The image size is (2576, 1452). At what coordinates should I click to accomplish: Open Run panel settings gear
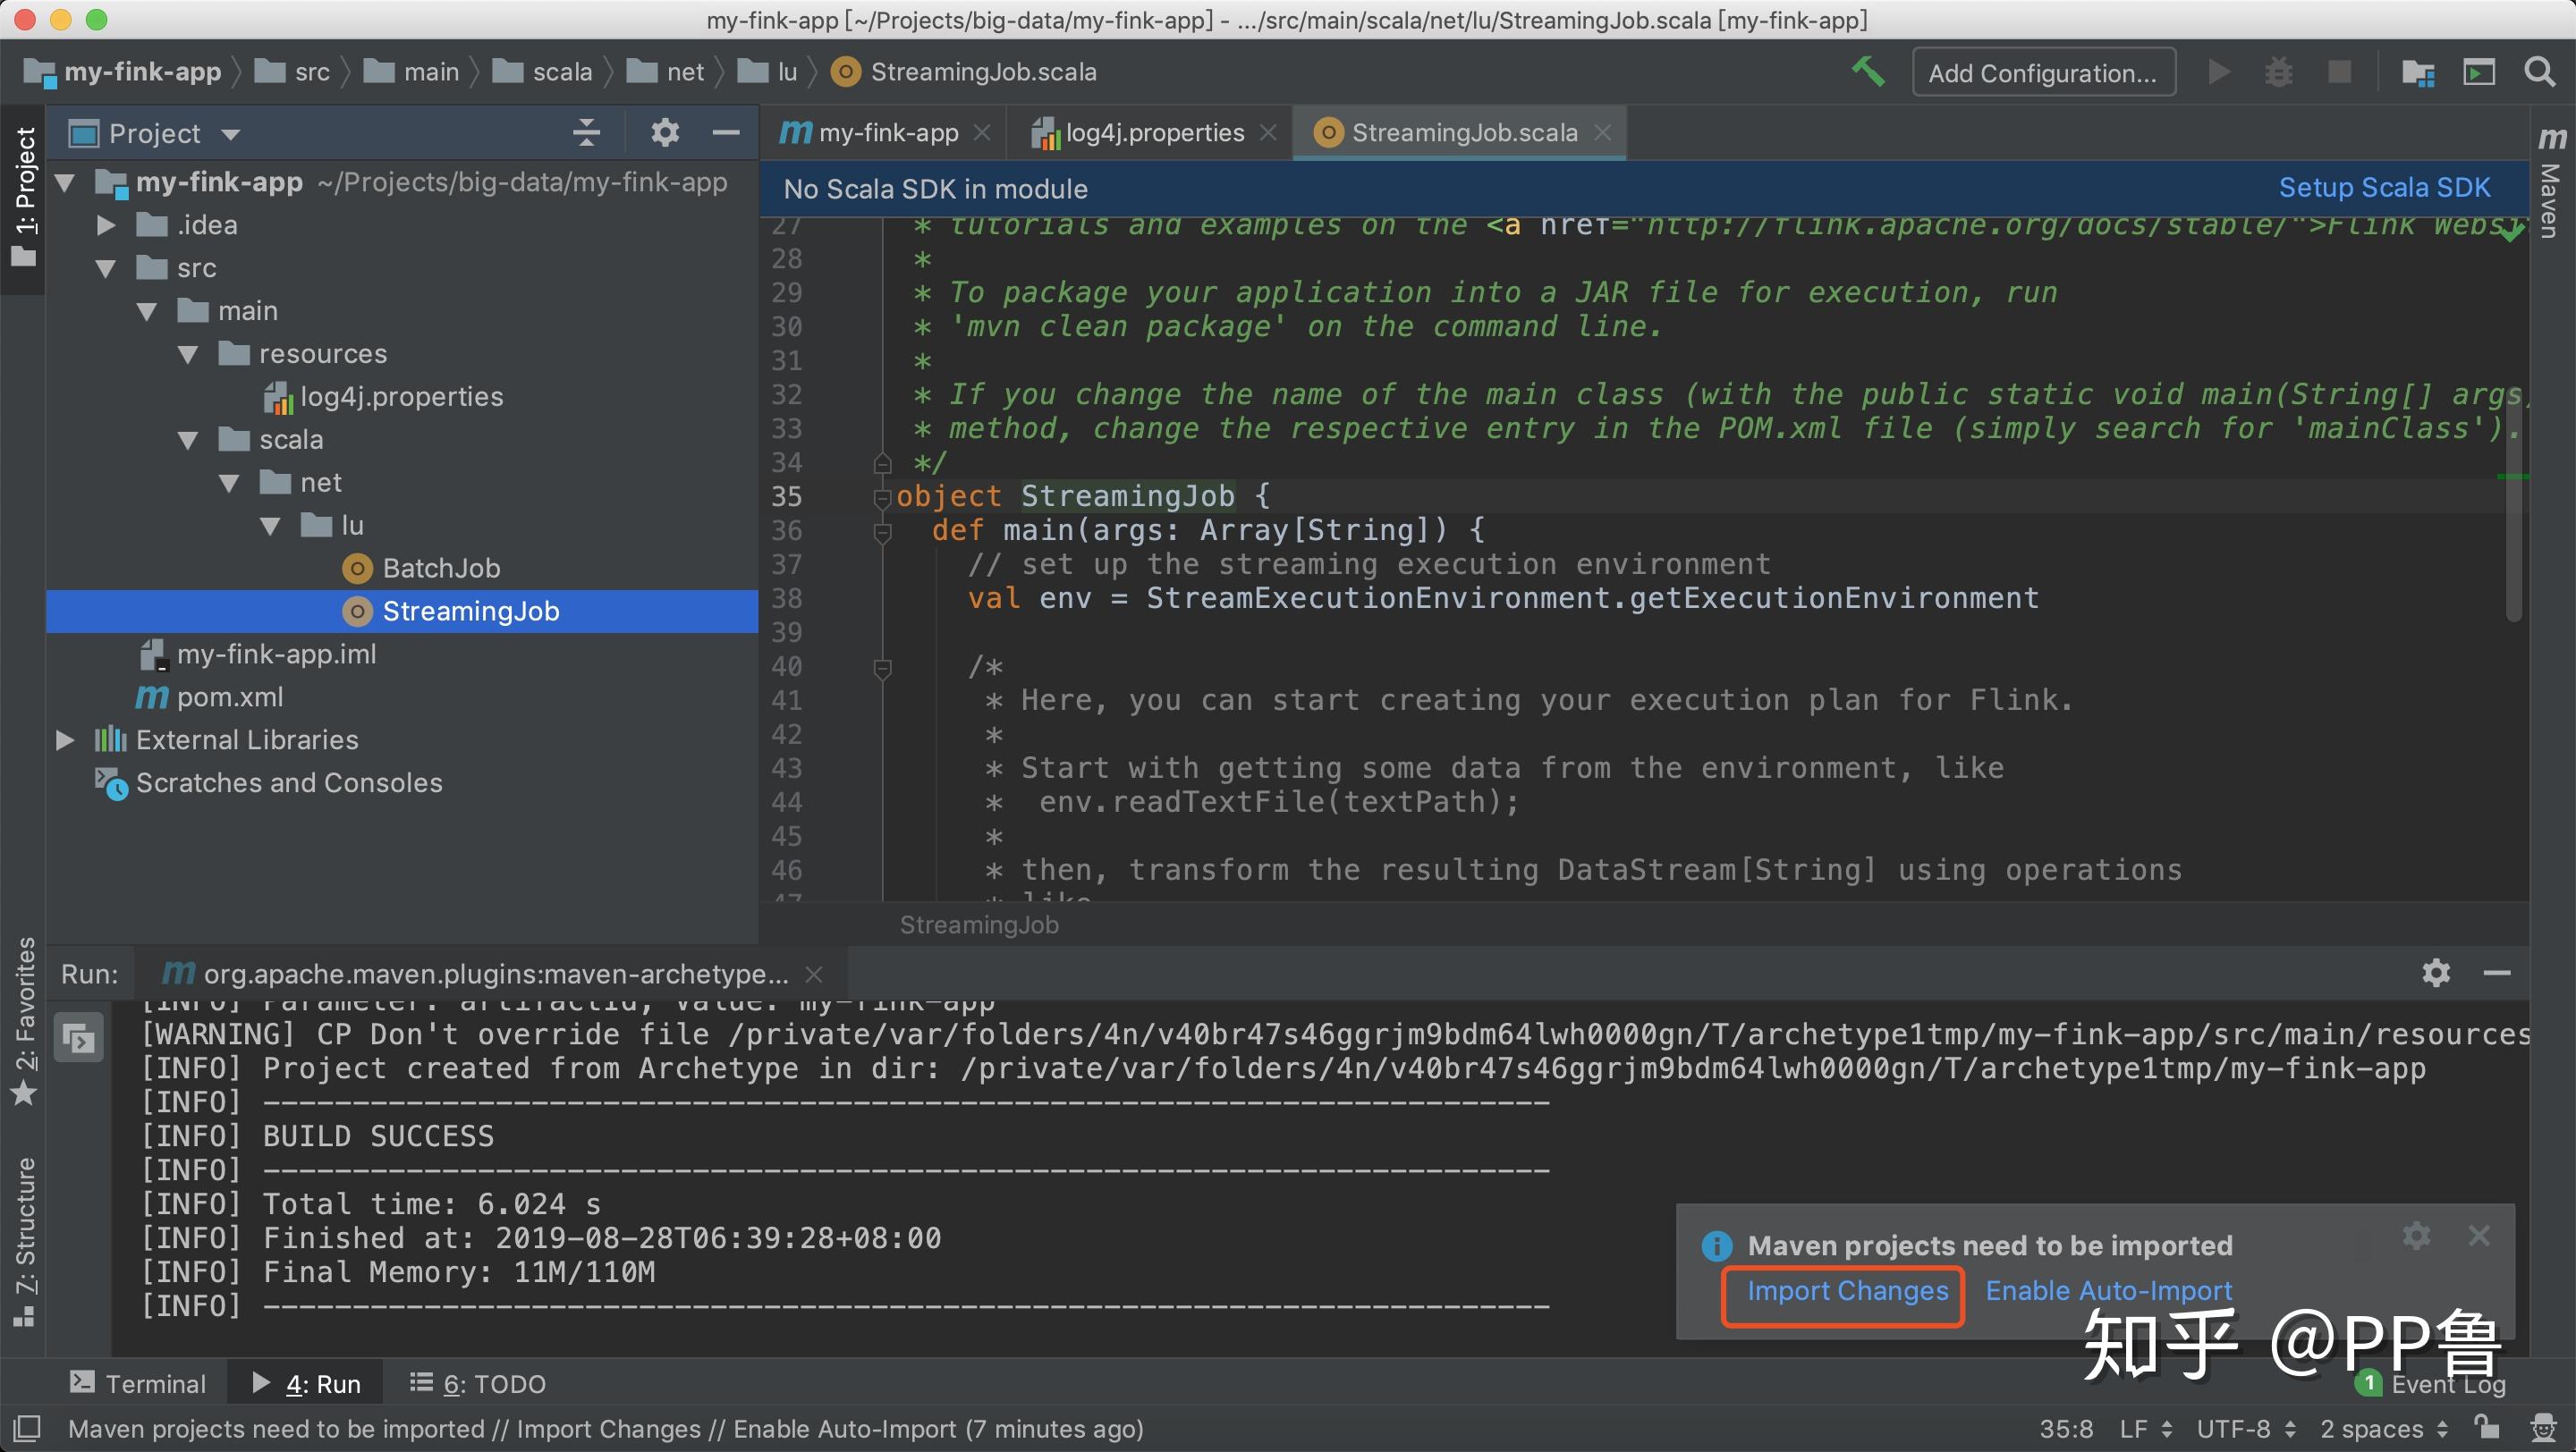[x=2436, y=973]
